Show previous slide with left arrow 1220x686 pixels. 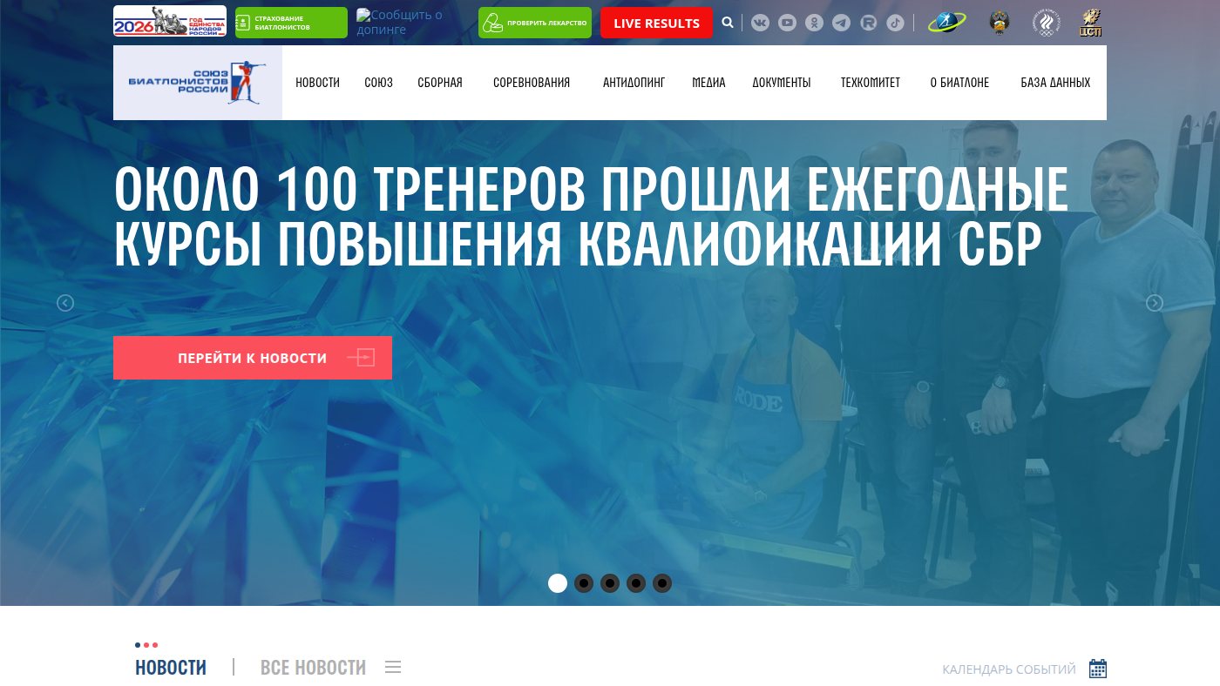click(x=65, y=303)
